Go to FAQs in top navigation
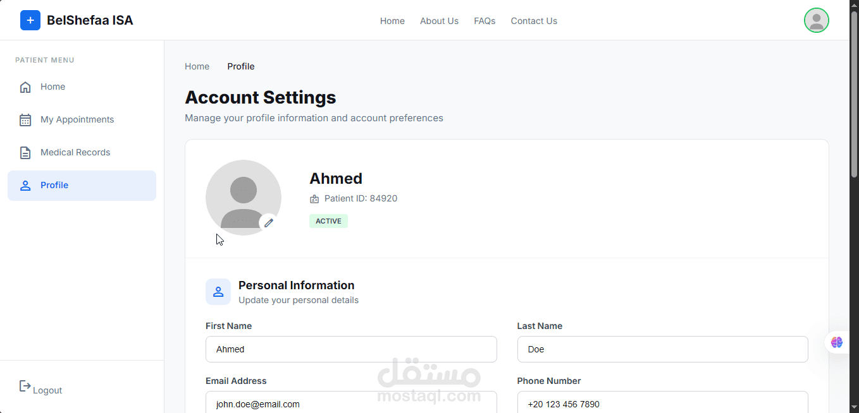Image resolution: width=859 pixels, height=413 pixels. tap(485, 21)
